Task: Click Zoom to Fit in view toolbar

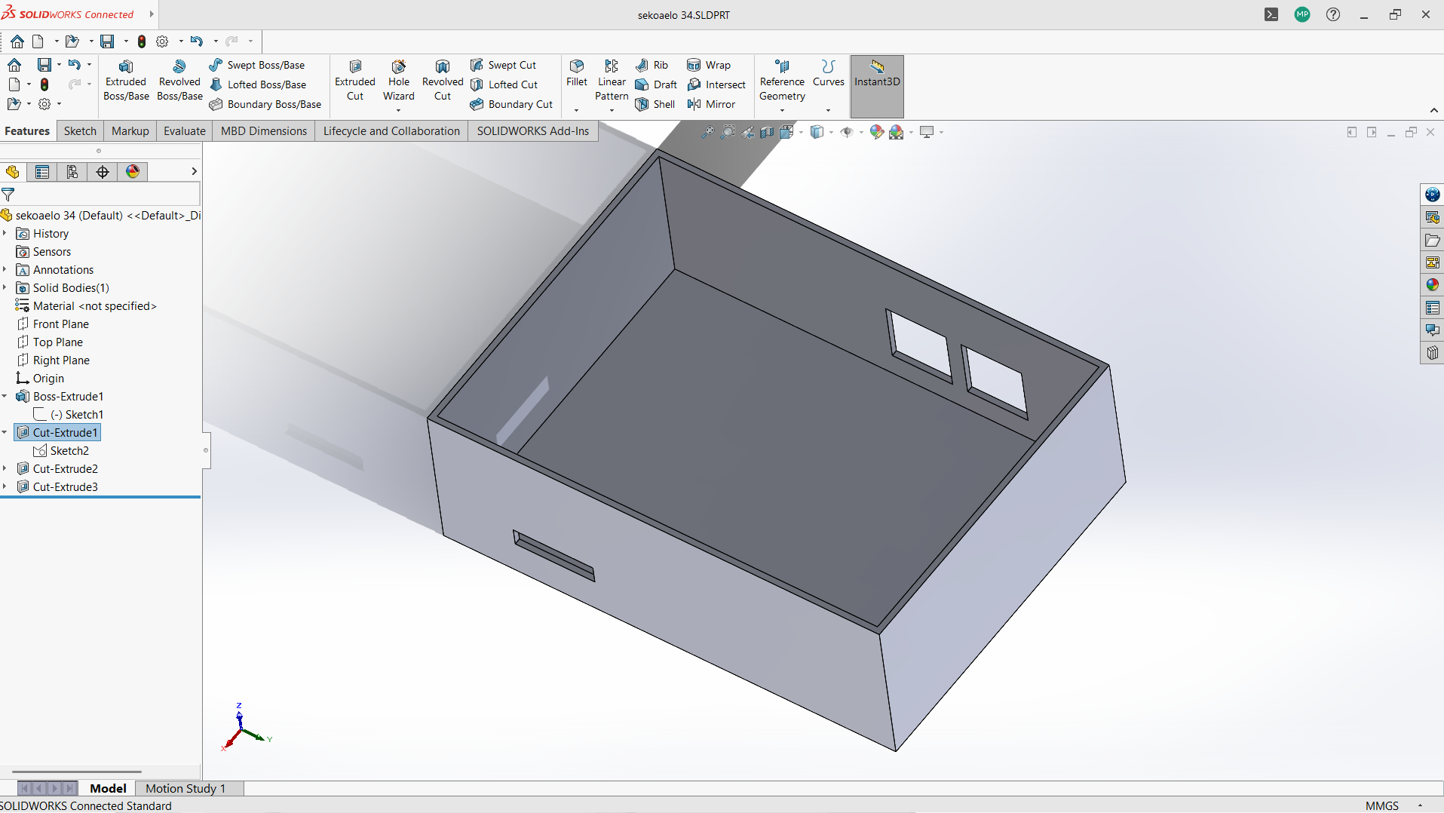Action: [707, 132]
